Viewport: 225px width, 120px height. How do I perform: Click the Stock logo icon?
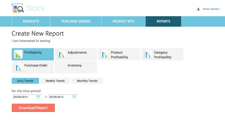pos(18,8)
